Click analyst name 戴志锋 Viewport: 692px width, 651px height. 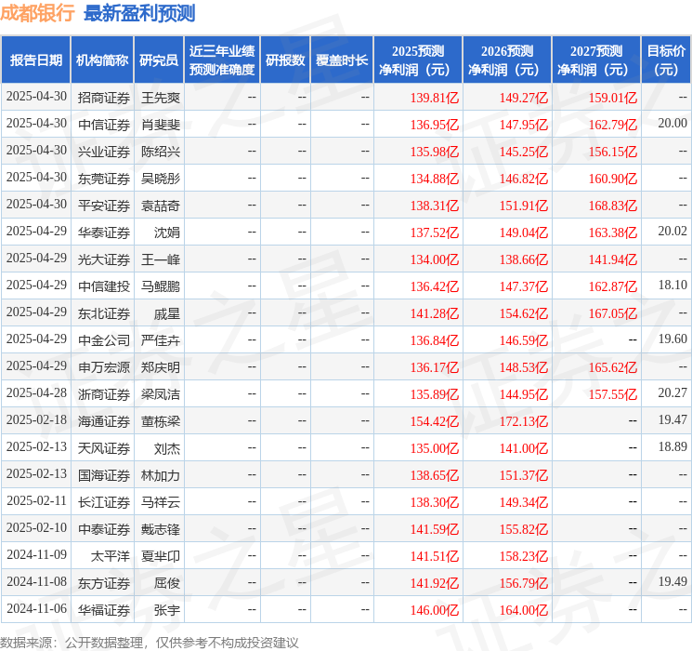pyautogui.click(x=161, y=528)
